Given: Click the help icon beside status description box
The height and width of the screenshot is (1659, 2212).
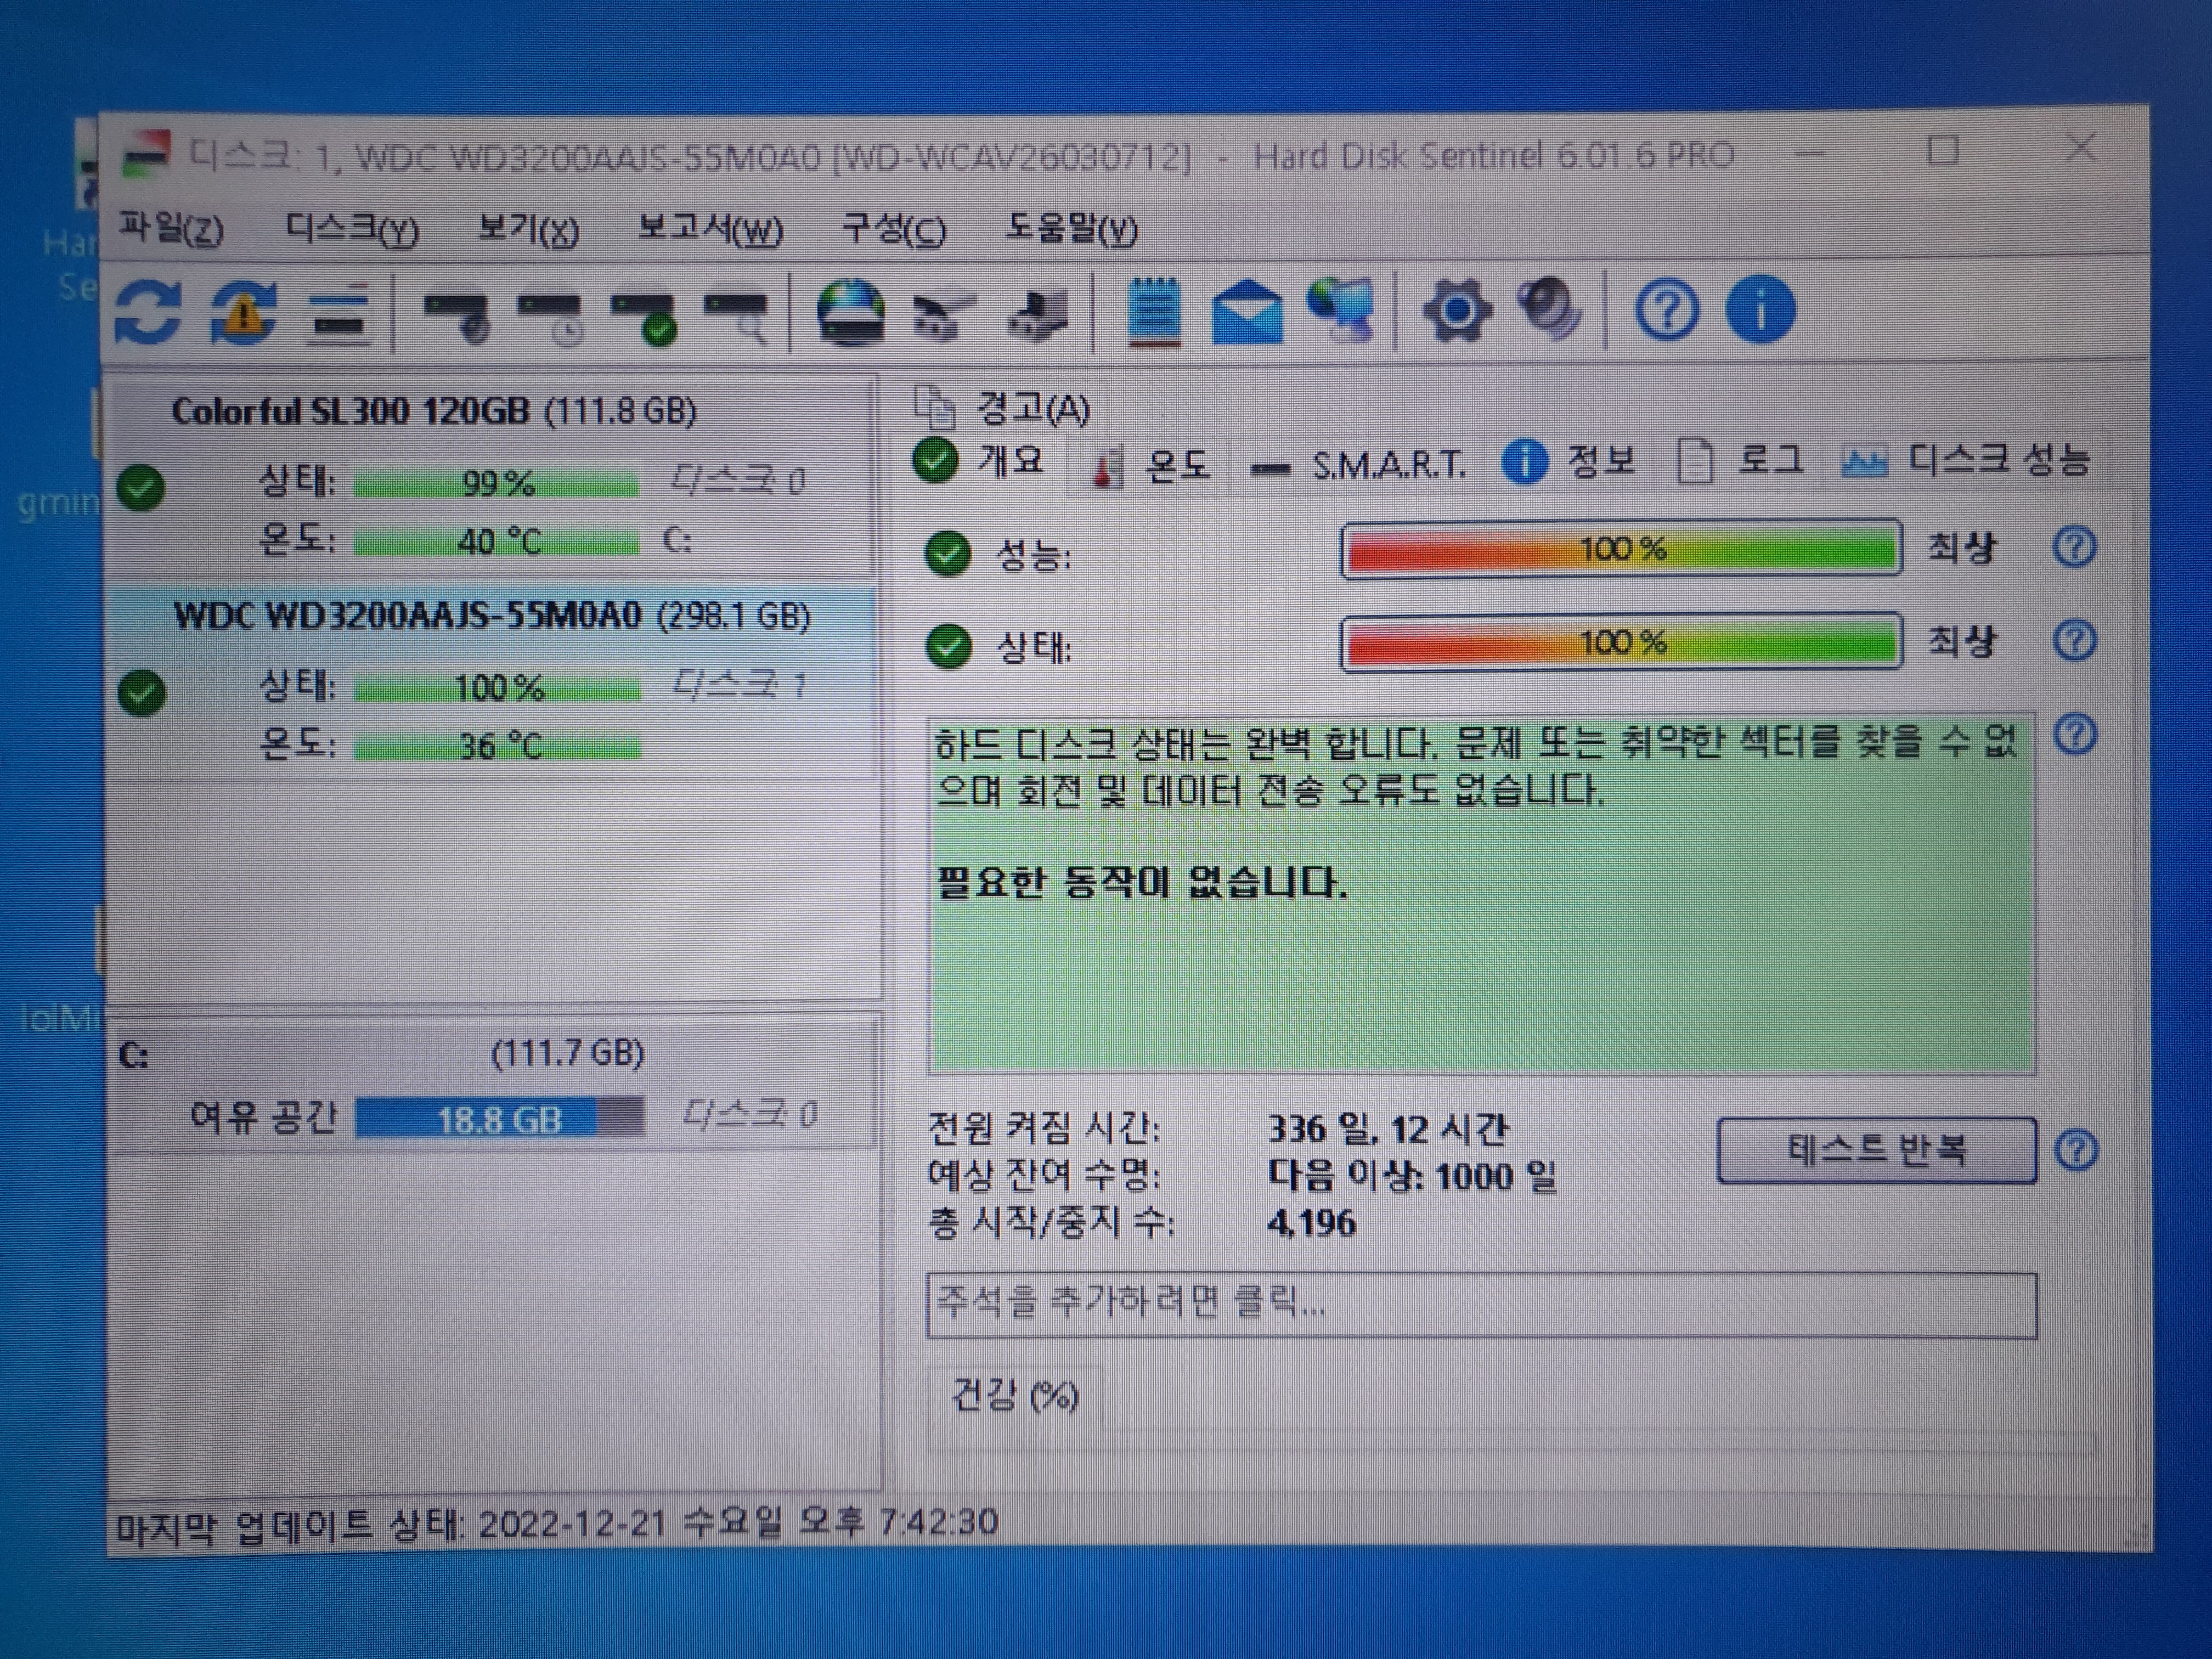Looking at the screenshot, I should click(2075, 735).
